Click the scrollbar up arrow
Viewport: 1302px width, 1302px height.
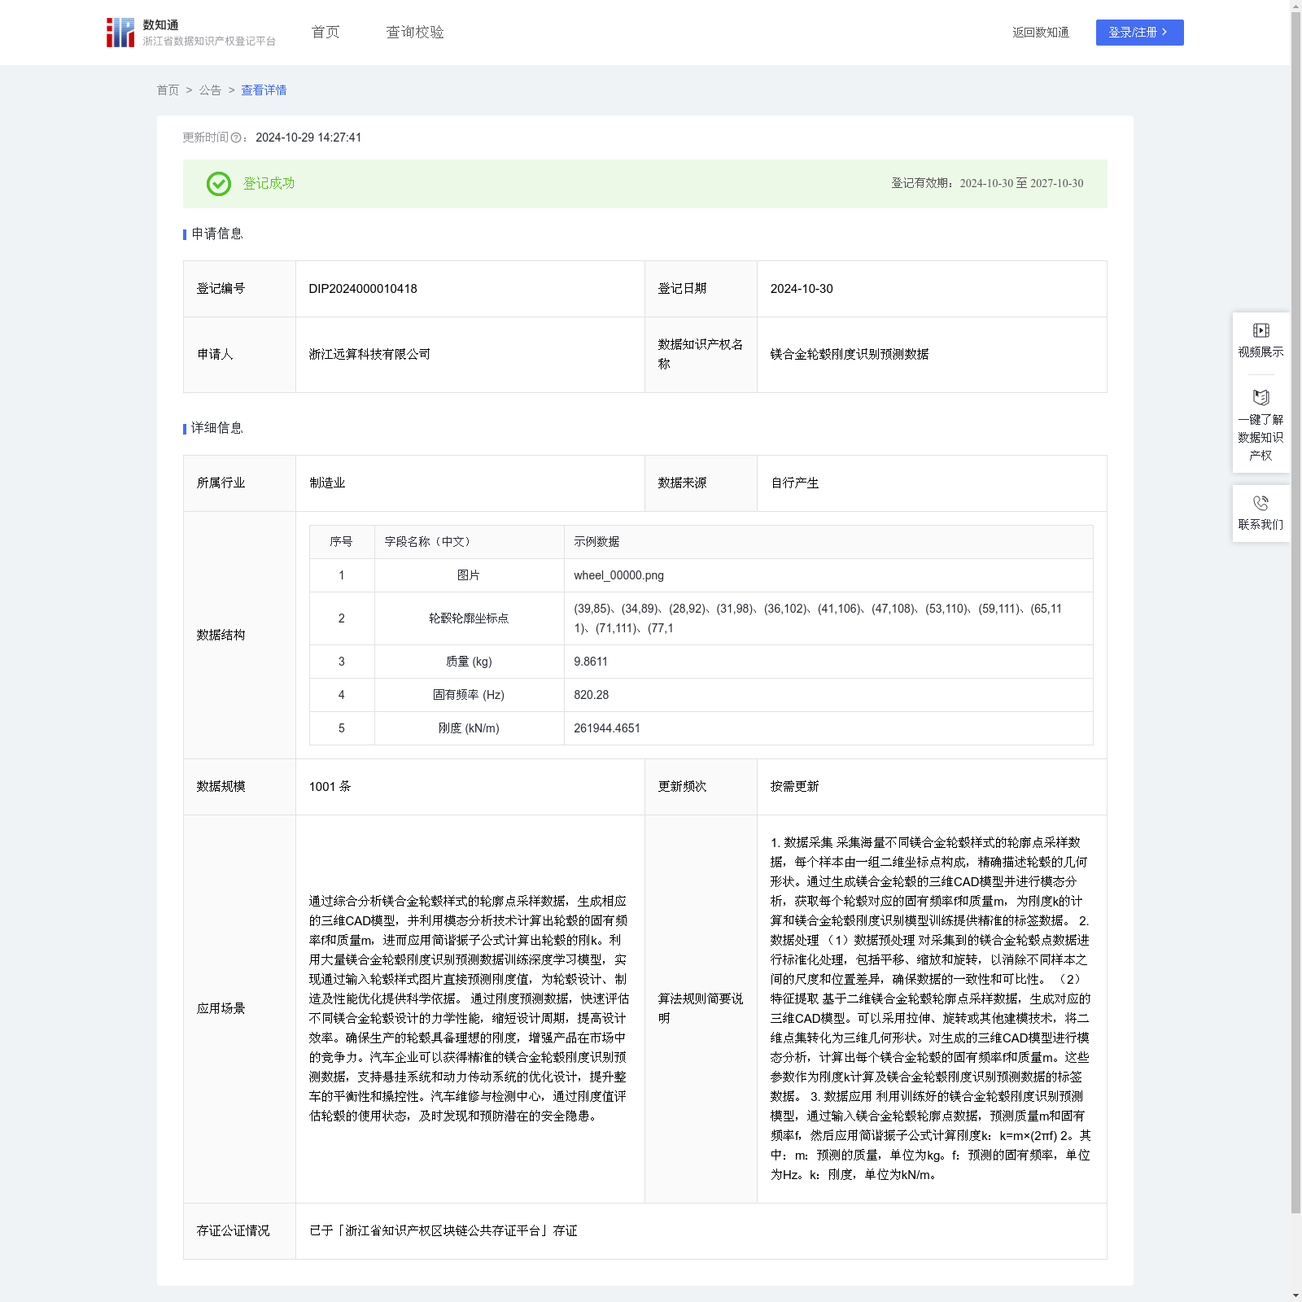1295,6
